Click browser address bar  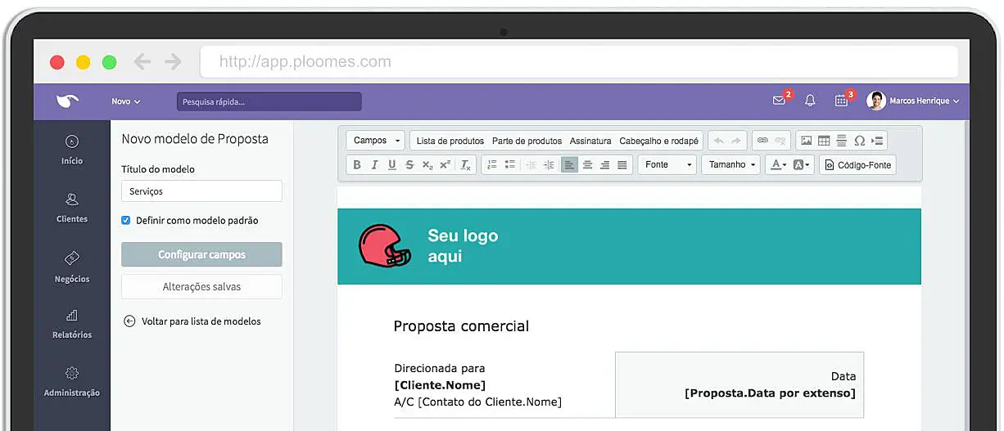click(x=579, y=61)
